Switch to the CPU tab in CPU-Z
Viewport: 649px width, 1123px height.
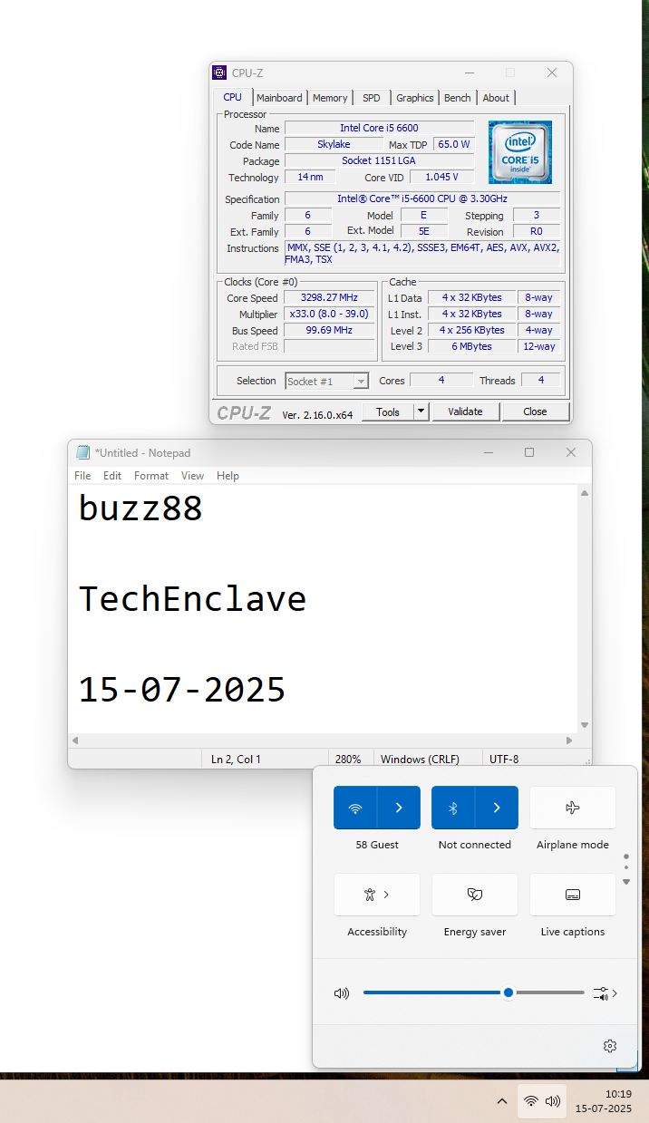click(233, 97)
